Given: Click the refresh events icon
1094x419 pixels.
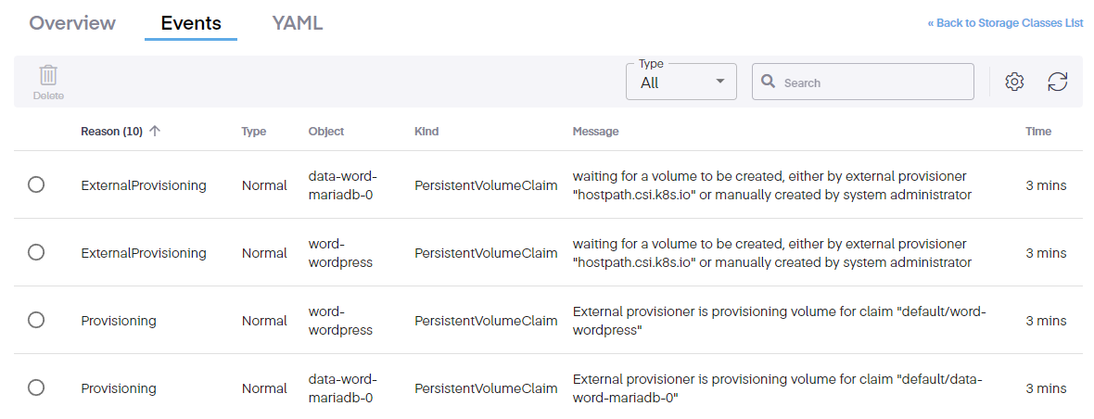Looking at the screenshot, I should click(1058, 82).
